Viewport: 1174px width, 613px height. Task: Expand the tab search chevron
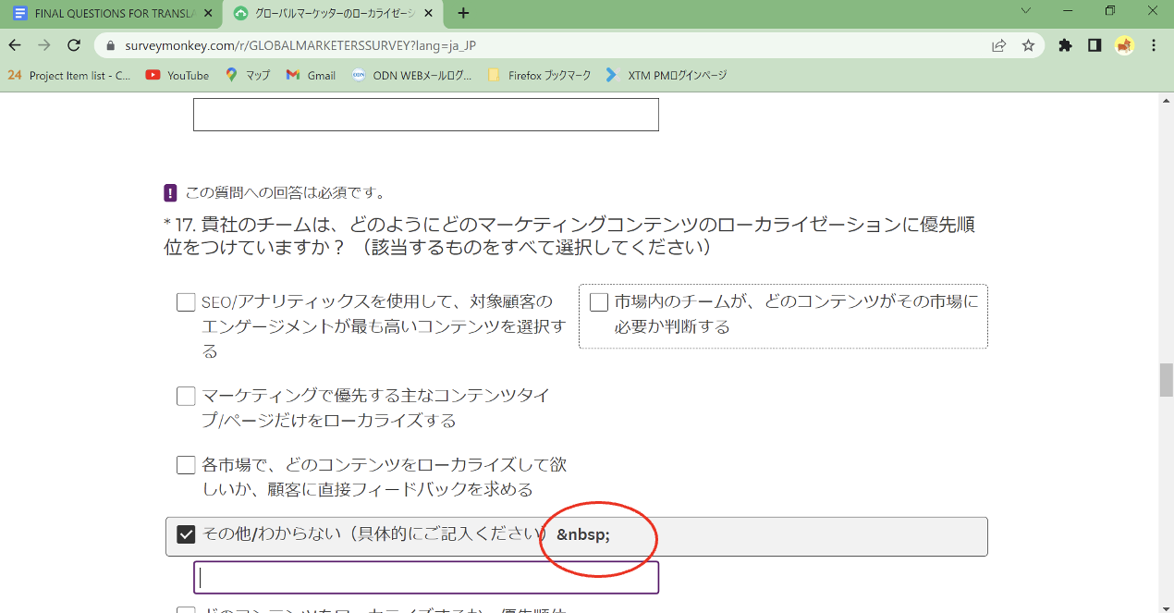pyautogui.click(x=1025, y=12)
